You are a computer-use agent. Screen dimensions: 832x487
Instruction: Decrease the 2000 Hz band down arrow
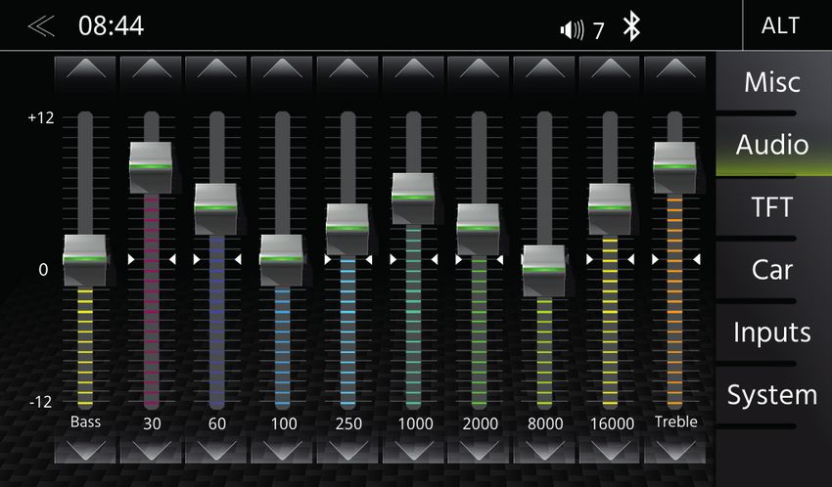tap(479, 450)
